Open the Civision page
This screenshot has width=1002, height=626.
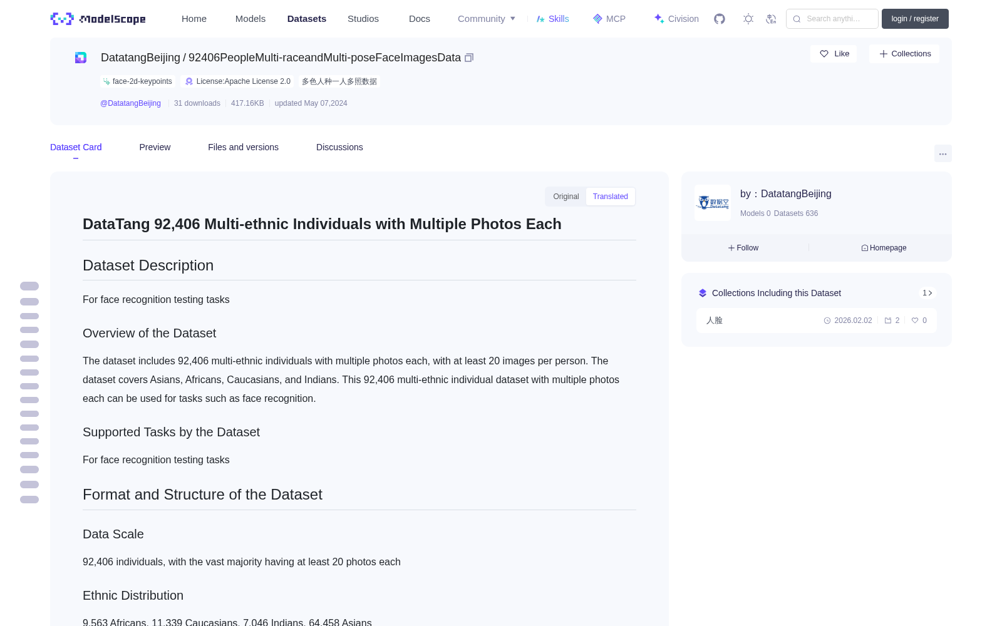676,19
